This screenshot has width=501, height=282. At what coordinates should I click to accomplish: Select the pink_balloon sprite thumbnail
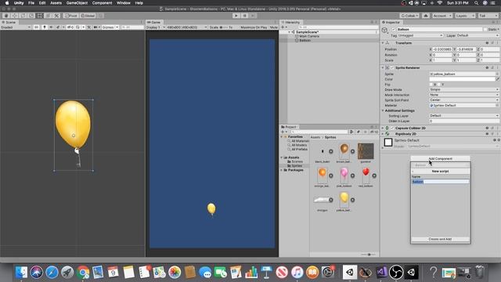pos(344,175)
